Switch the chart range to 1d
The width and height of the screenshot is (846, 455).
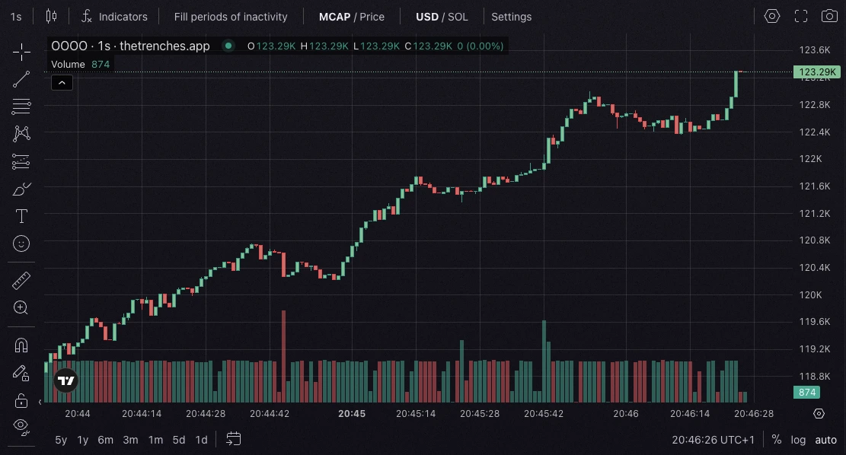pyautogui.click(x=201, y=439)
